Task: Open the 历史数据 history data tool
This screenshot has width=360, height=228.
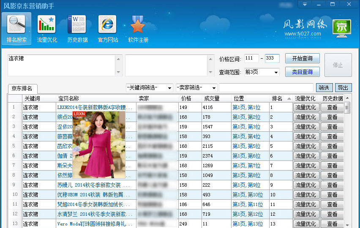Action: click(77, 29)
